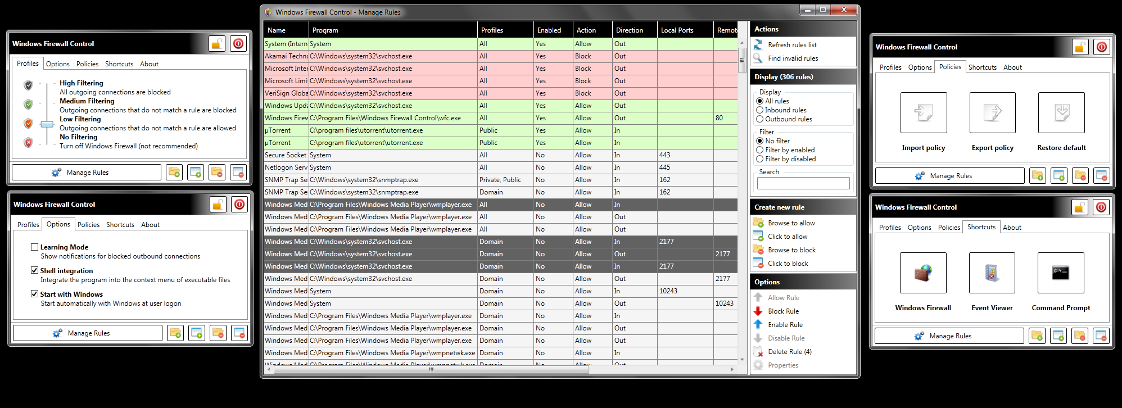
Task: Uncheck the Shell integration option
Action: pos(35,271)
